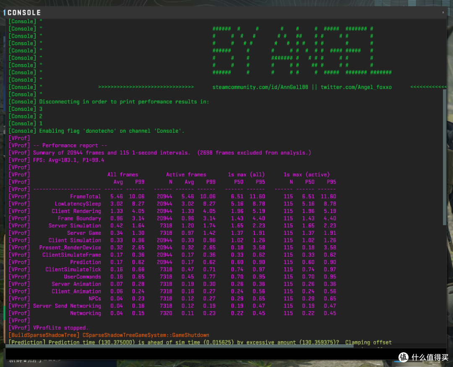Click the CONSOLE title text

click(24, 13)
